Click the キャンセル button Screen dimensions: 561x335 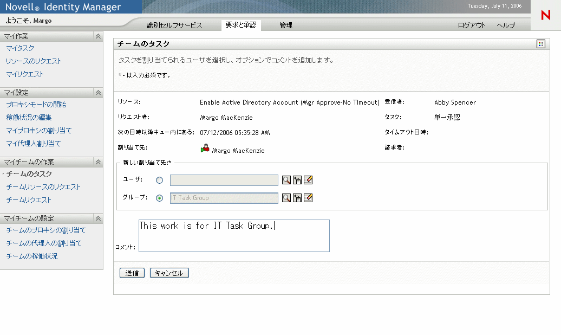(169, 273)
